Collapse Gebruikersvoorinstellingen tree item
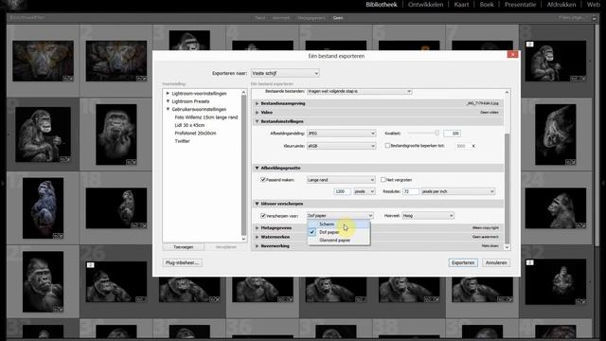 point(168,110)
